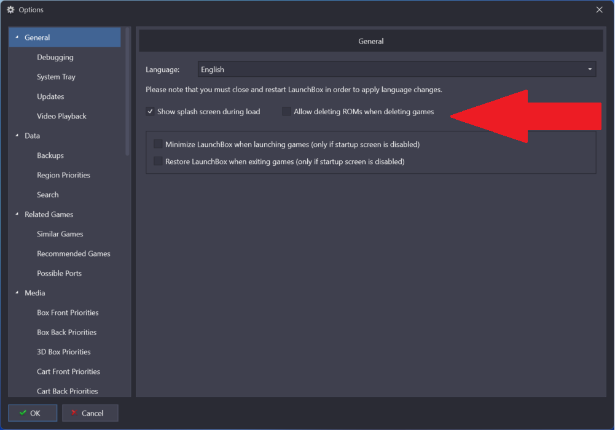Enable Allow deleting ROMs when deleting games
This screenshot has height=431, width=615.
[287, 112]
